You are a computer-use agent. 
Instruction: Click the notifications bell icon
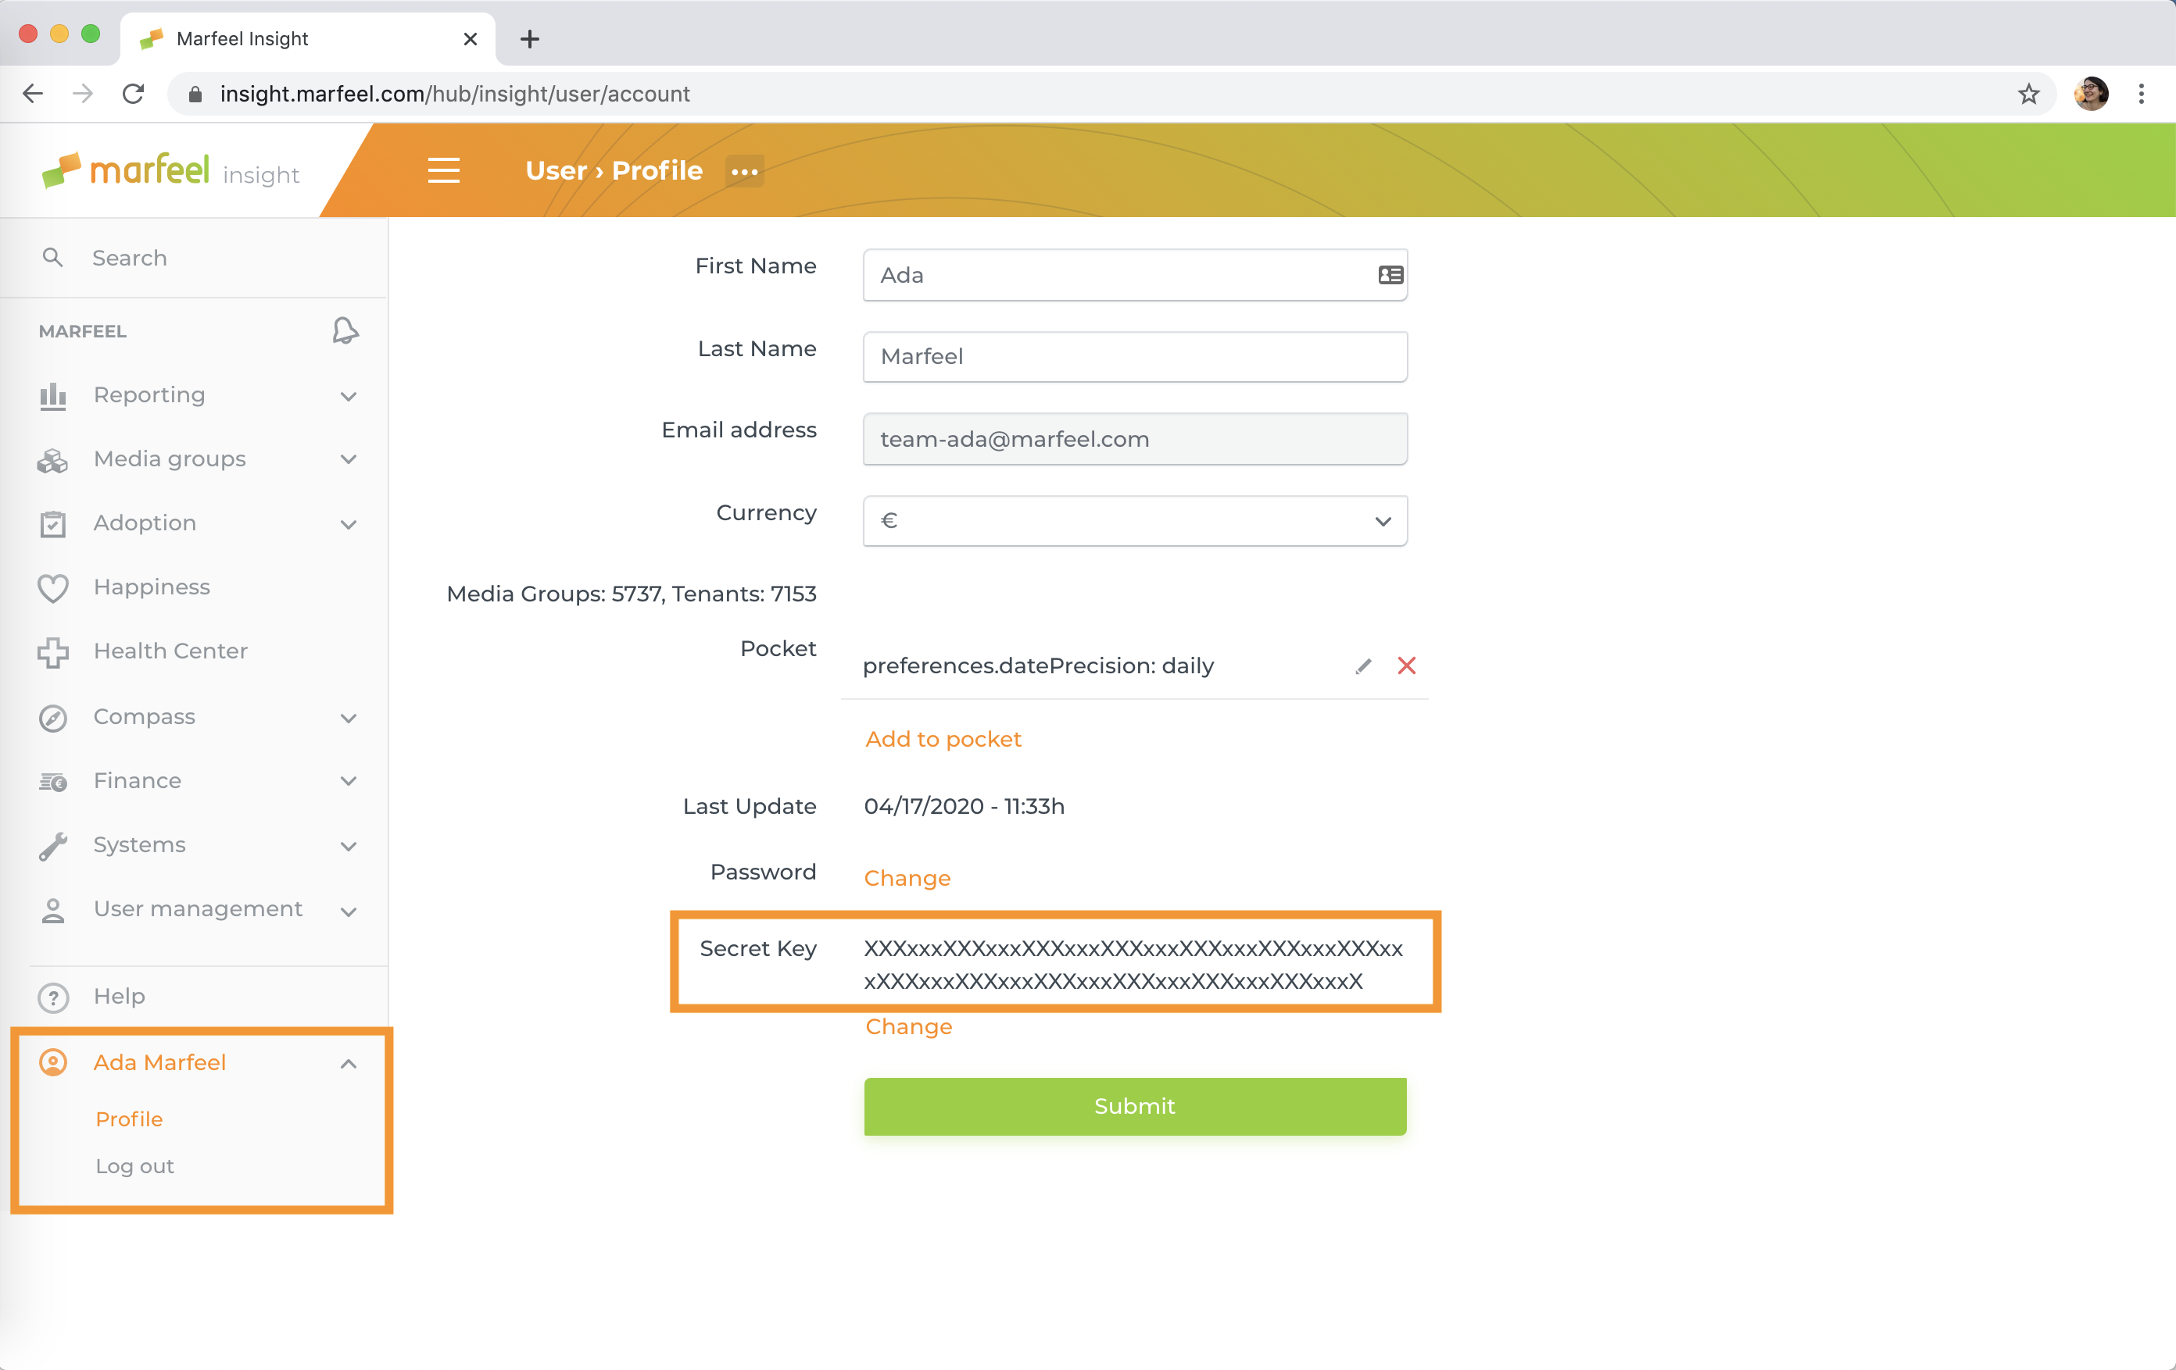tap(345, 330)
